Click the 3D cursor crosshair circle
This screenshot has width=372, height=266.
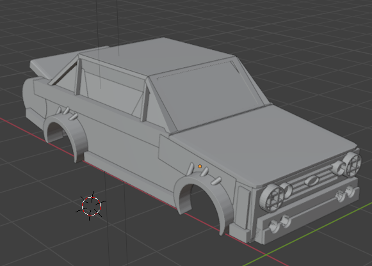[92, 206]
